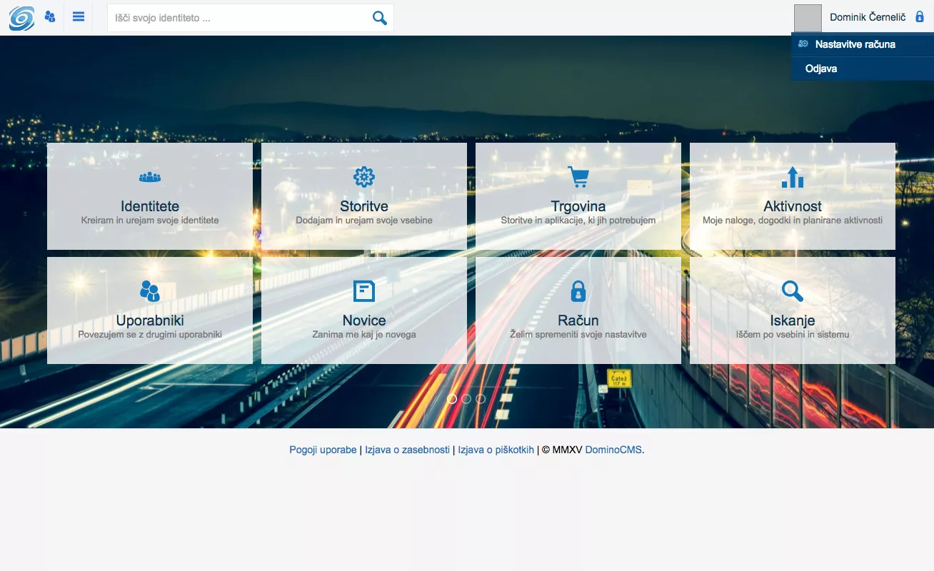Open the Trgovina shopping cart icon

pyautogui.click(x=578, y=176)
